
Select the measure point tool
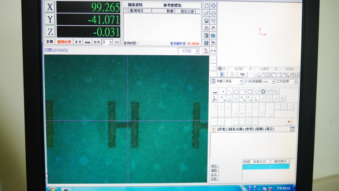pos(223,91)
